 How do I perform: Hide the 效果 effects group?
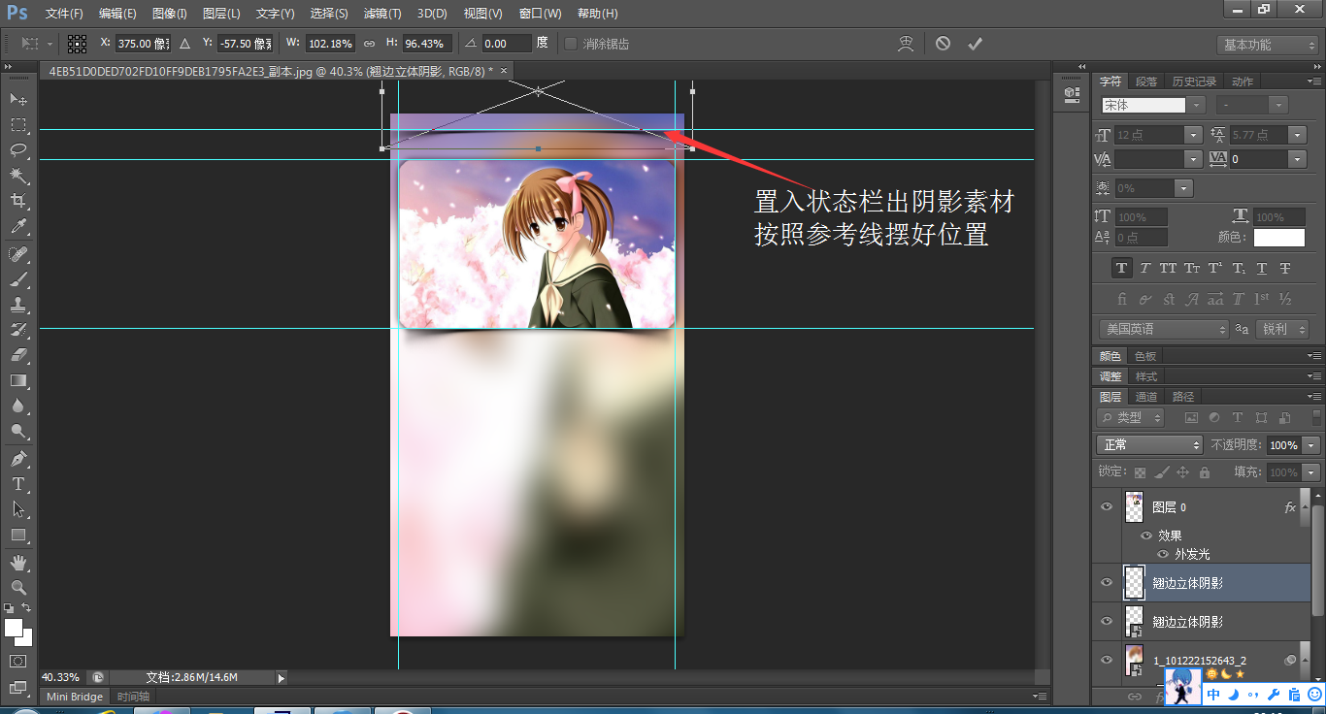[x=1146, y=535]
